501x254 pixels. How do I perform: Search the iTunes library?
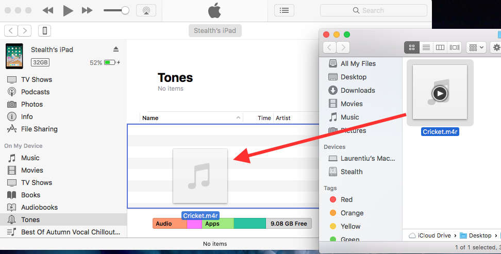tap(373, 10)
